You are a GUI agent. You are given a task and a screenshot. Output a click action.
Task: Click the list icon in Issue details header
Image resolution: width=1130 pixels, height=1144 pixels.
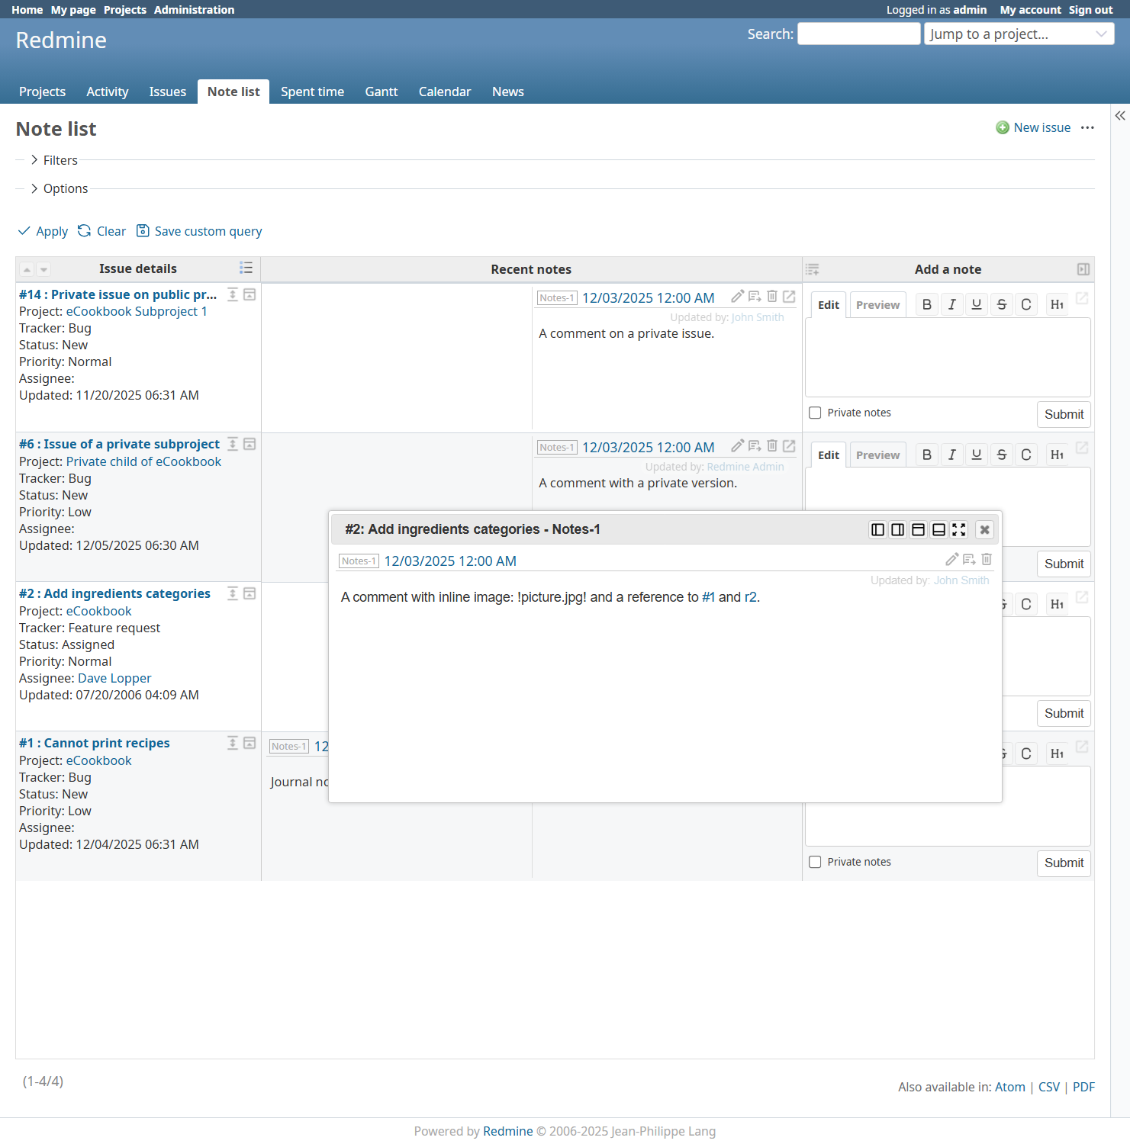point(246,268)
